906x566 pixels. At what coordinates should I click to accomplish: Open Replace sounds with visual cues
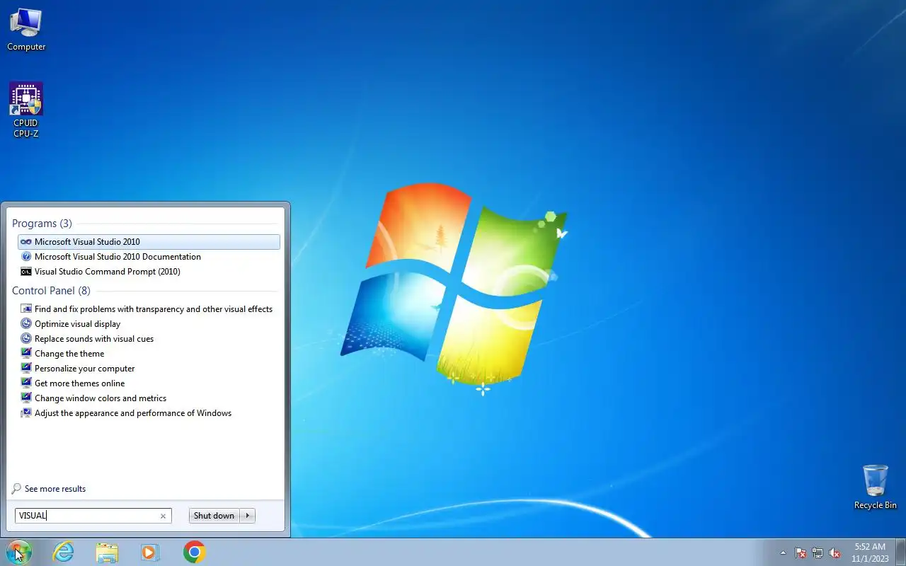point(149,339)
